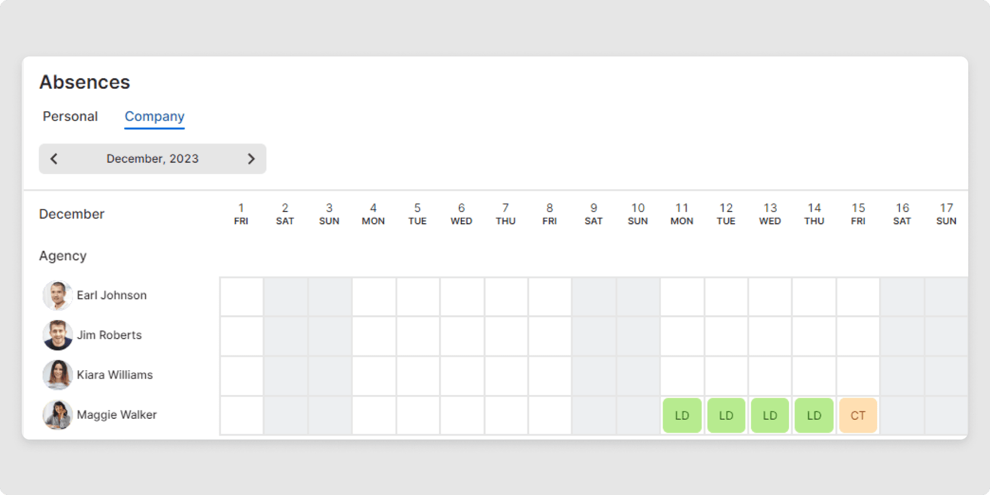Image resolution: width=990 pixels, height=495 pixels.
Task: Open Earl Johnson's name link
Action: [112, 295]
